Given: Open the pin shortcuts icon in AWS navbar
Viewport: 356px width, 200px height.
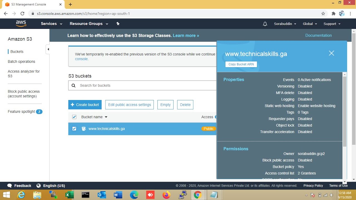Looking at the screenshot, I should click(x=118, y=24).
